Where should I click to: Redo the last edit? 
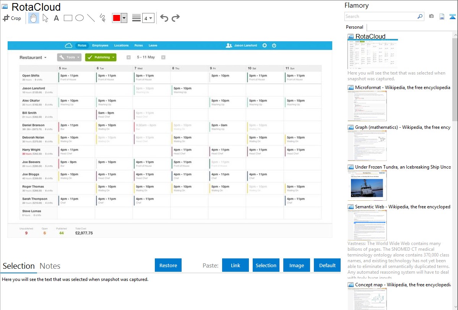pyautogui.click(x=175, y=18)
